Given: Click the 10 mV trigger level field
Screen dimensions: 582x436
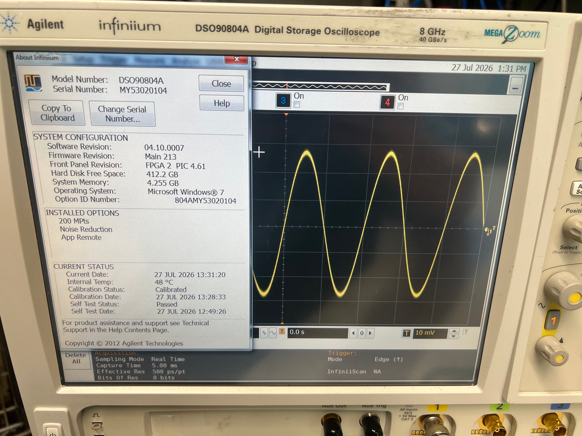Looking at the screenshot, I should click(430, 333).
